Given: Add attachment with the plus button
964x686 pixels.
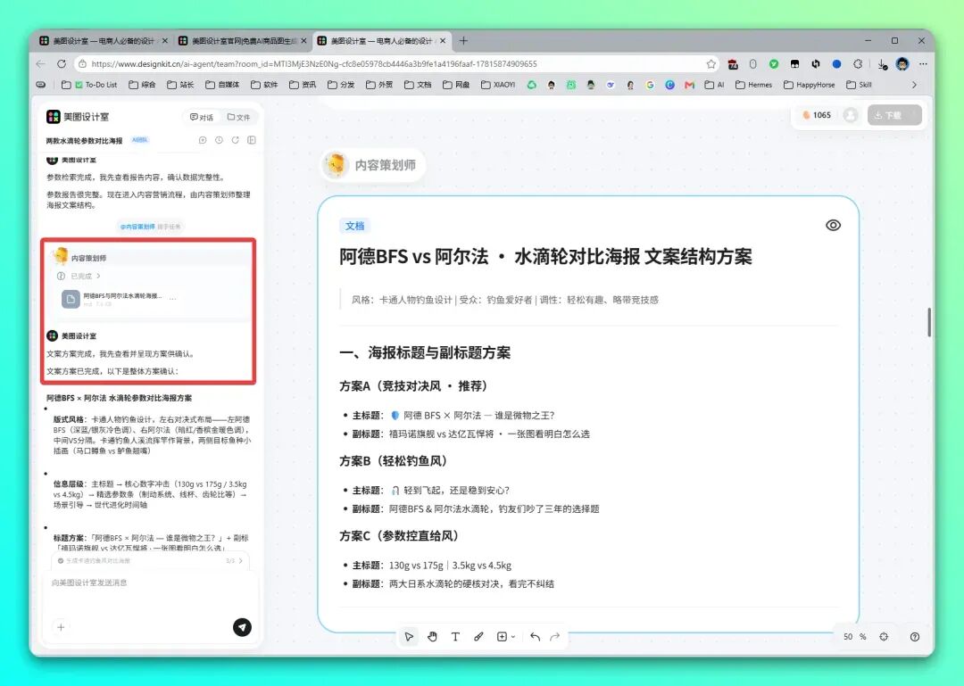Looking at the screenshot, I should coord(61,627).
